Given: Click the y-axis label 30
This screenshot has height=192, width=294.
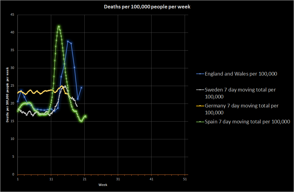Looking at the screenshot, I should (x=12, y=68).
